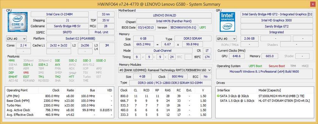Click the DDR3-1600 / PC3-12800 module type field
This screenshot has width=318, height=124.
pyautogui.click(x=170, y=83)
